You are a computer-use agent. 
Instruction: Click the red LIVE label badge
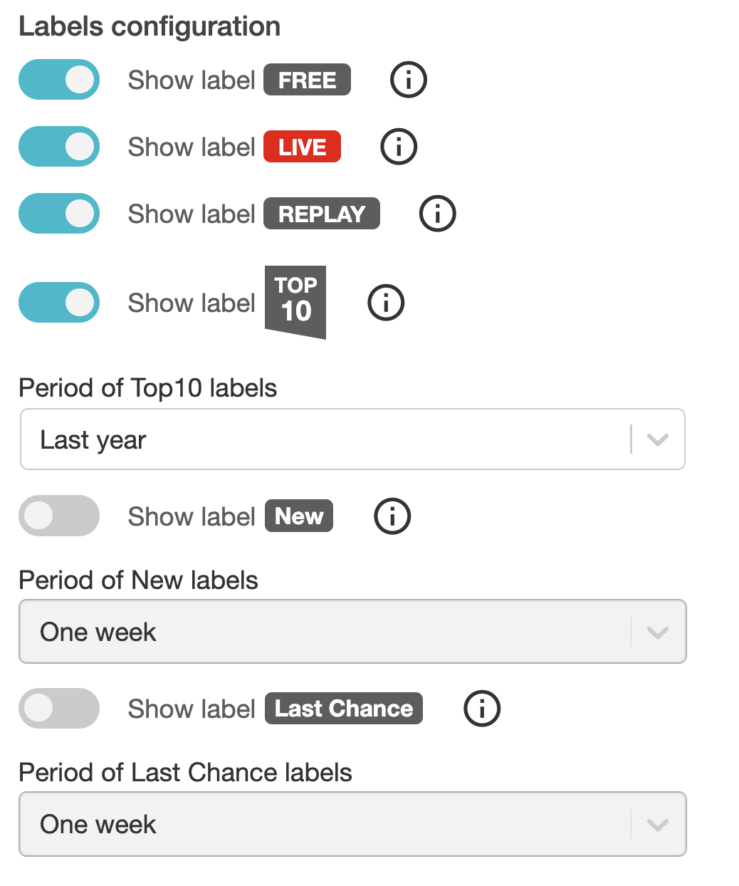click(x=302, y=147)
